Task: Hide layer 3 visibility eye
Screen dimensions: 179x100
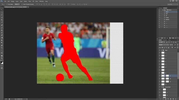Action: pyautogui.click(x=160, y=59)
